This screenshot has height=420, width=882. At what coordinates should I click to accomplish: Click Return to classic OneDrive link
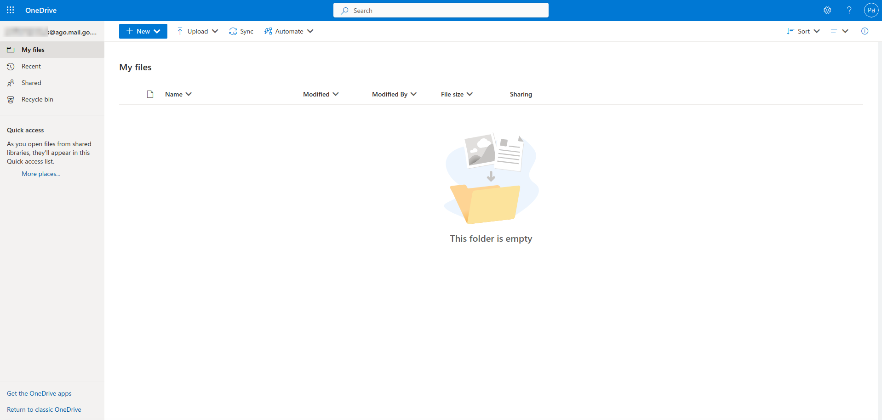(44, 409)
